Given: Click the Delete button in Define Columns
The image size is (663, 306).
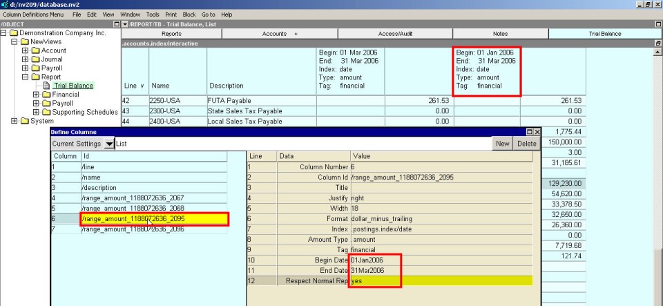Looking at the screenshot, I should click(x=526, y=143).
